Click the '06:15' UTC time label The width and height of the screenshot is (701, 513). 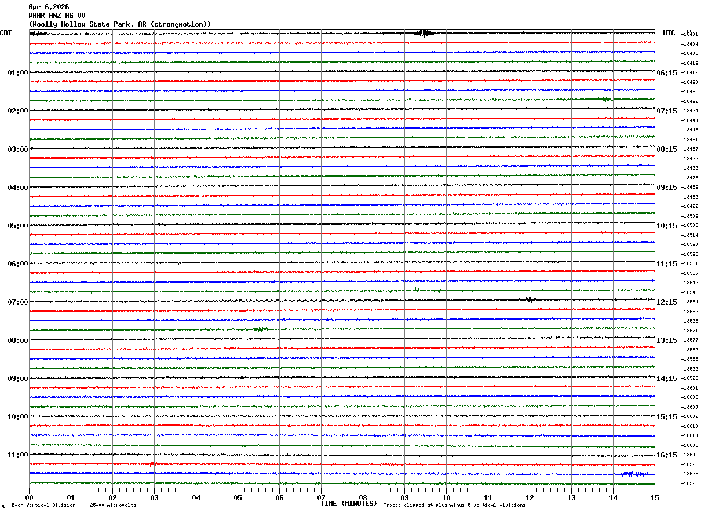[x=666, y=73]
